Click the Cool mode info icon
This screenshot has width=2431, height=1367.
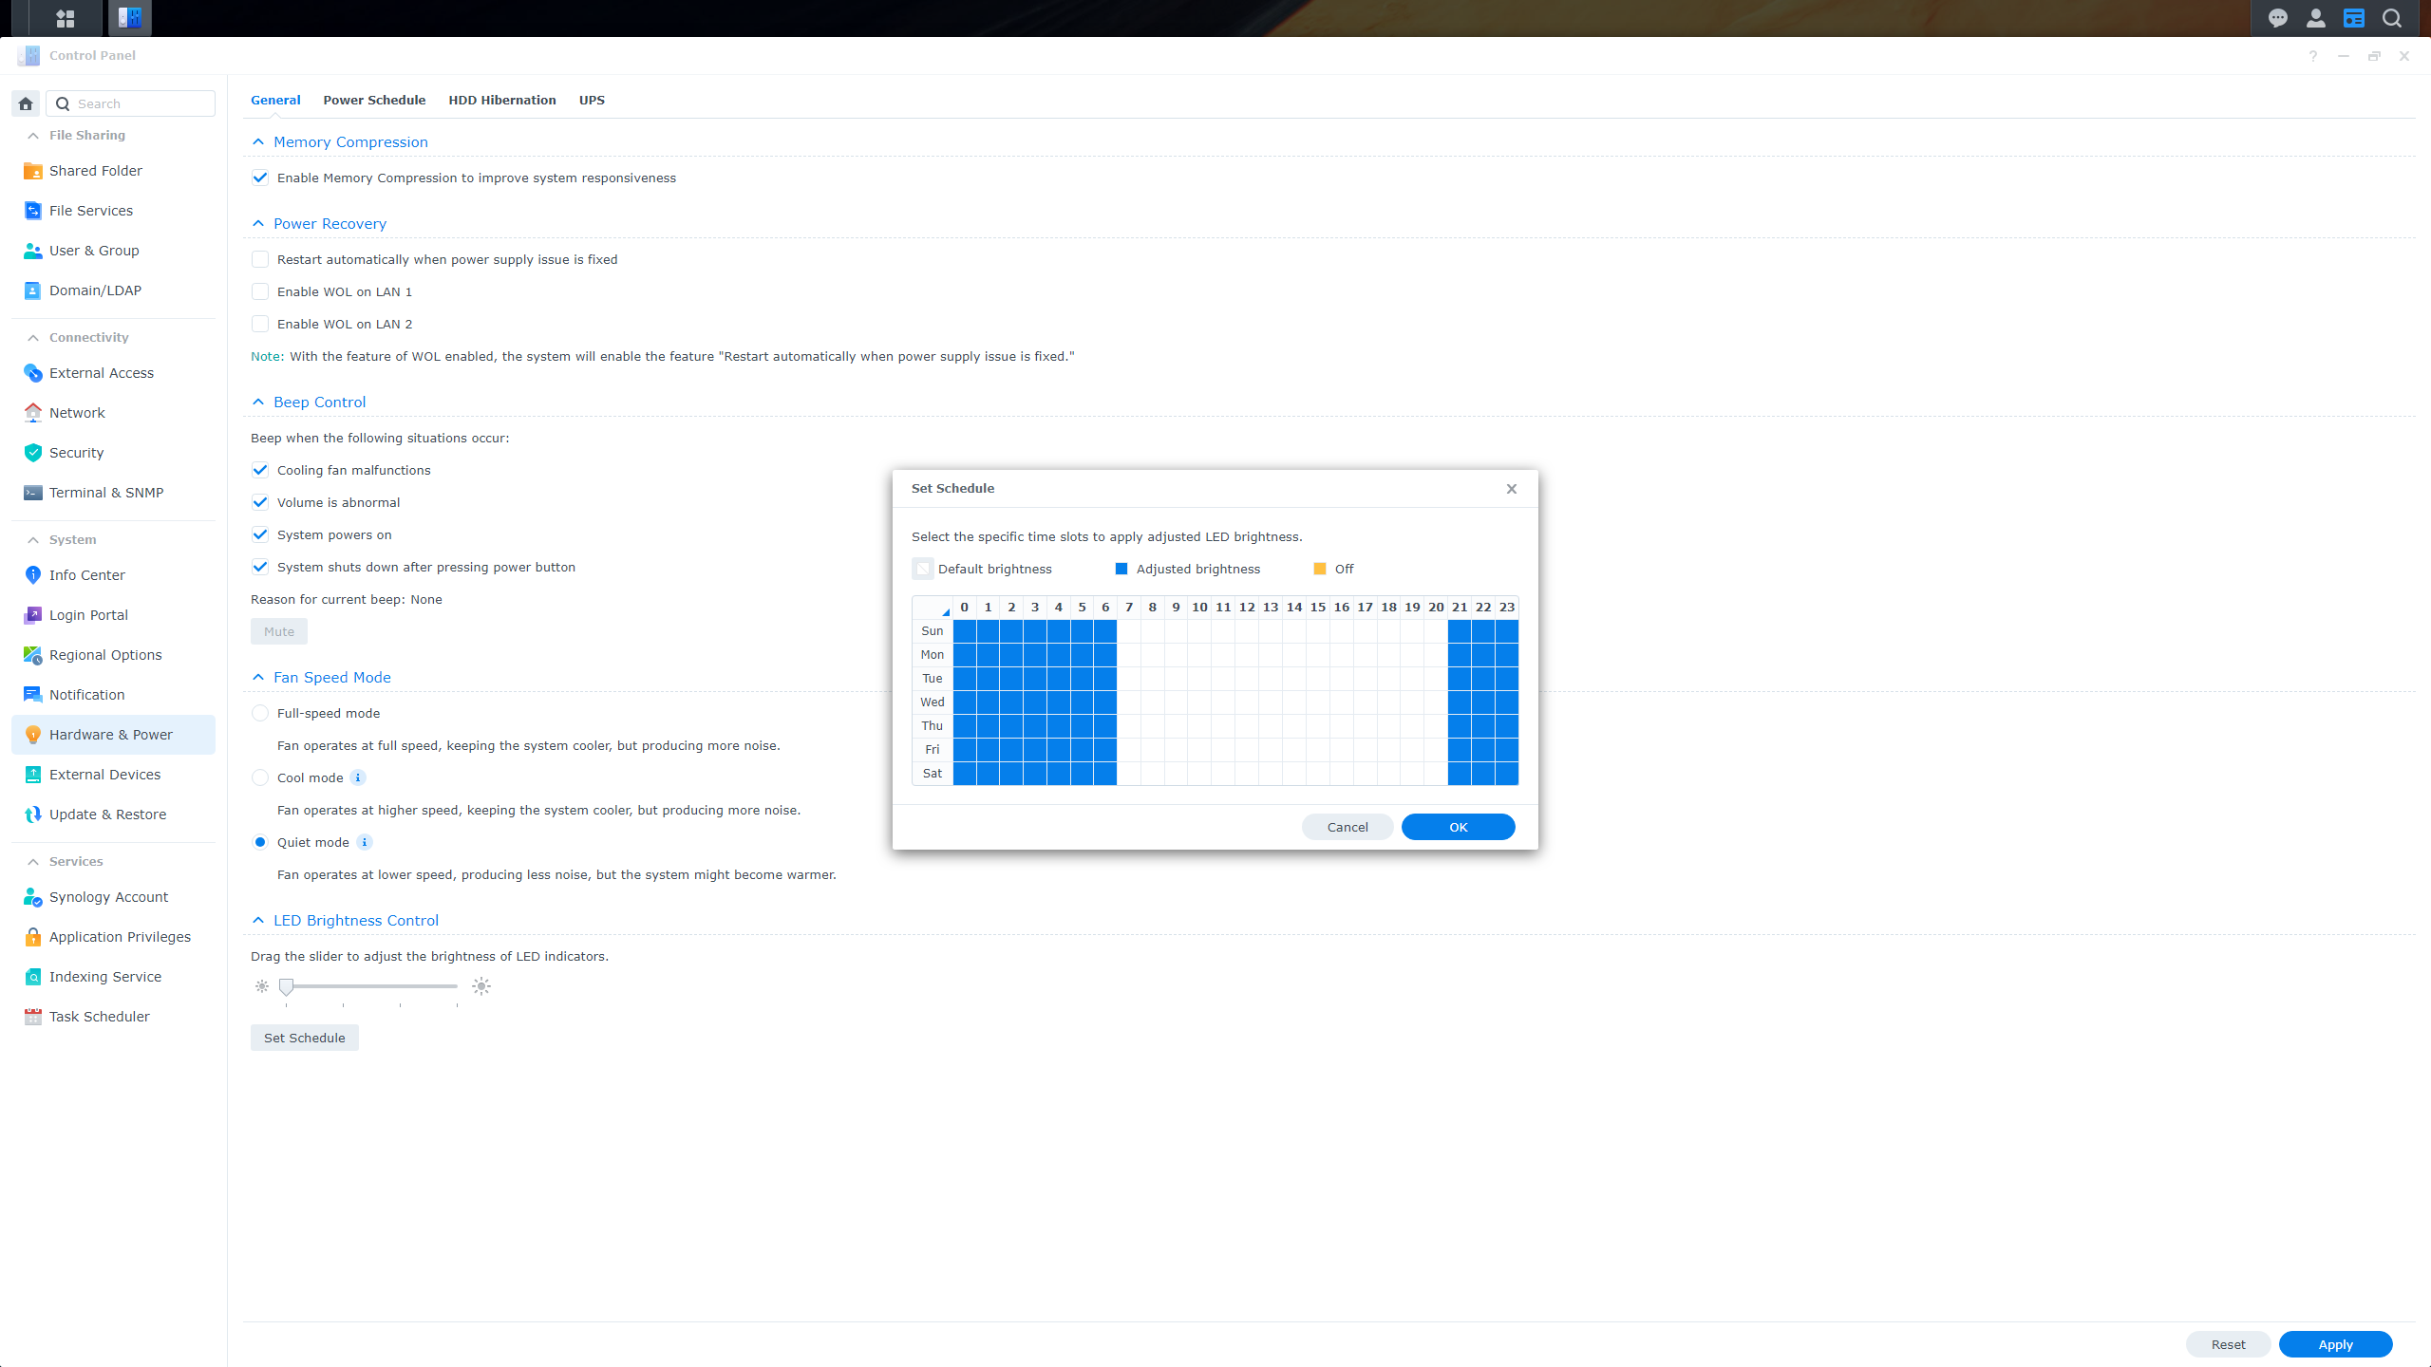click(358, 777)
